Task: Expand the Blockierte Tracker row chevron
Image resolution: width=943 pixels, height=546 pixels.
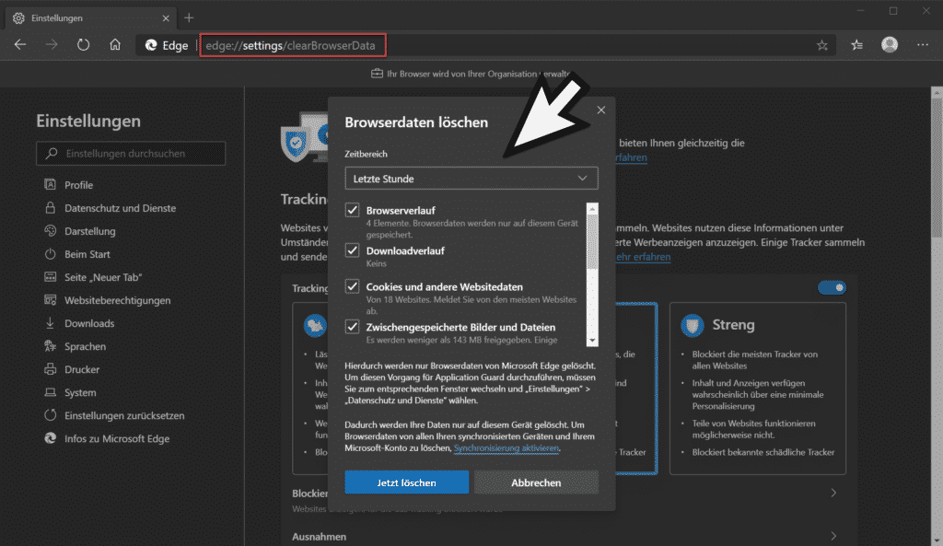Action: point(833,494)
